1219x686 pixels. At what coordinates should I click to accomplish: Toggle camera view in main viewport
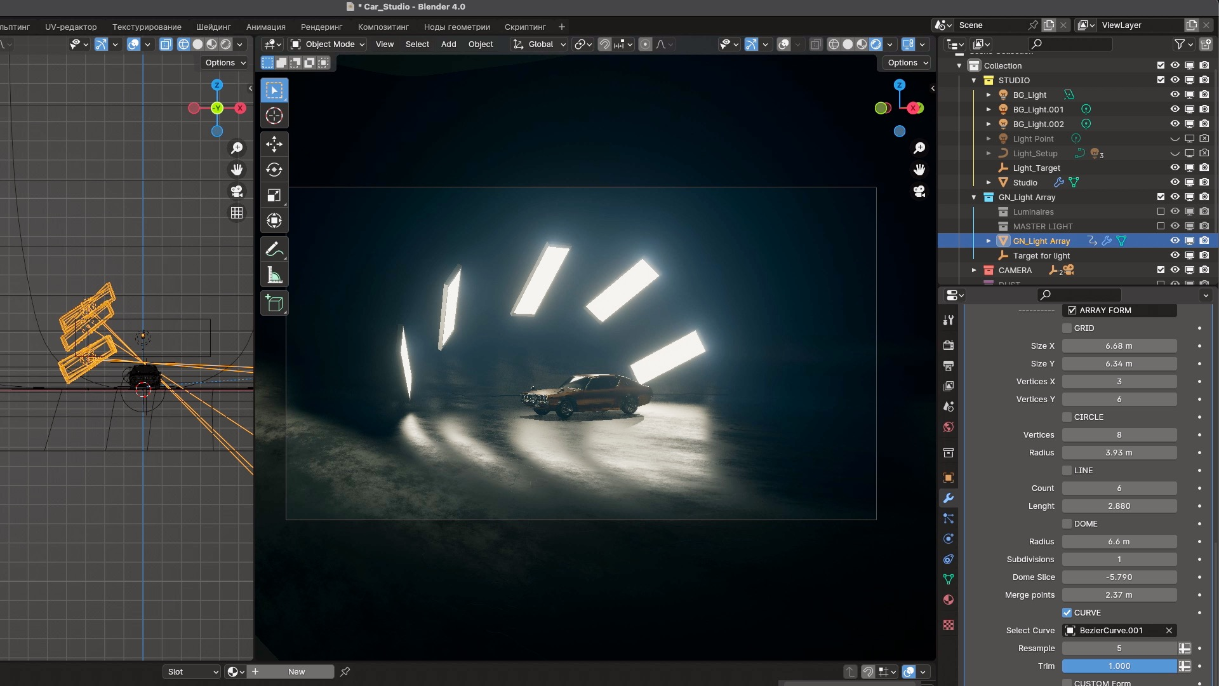click(x=919, y=191)
